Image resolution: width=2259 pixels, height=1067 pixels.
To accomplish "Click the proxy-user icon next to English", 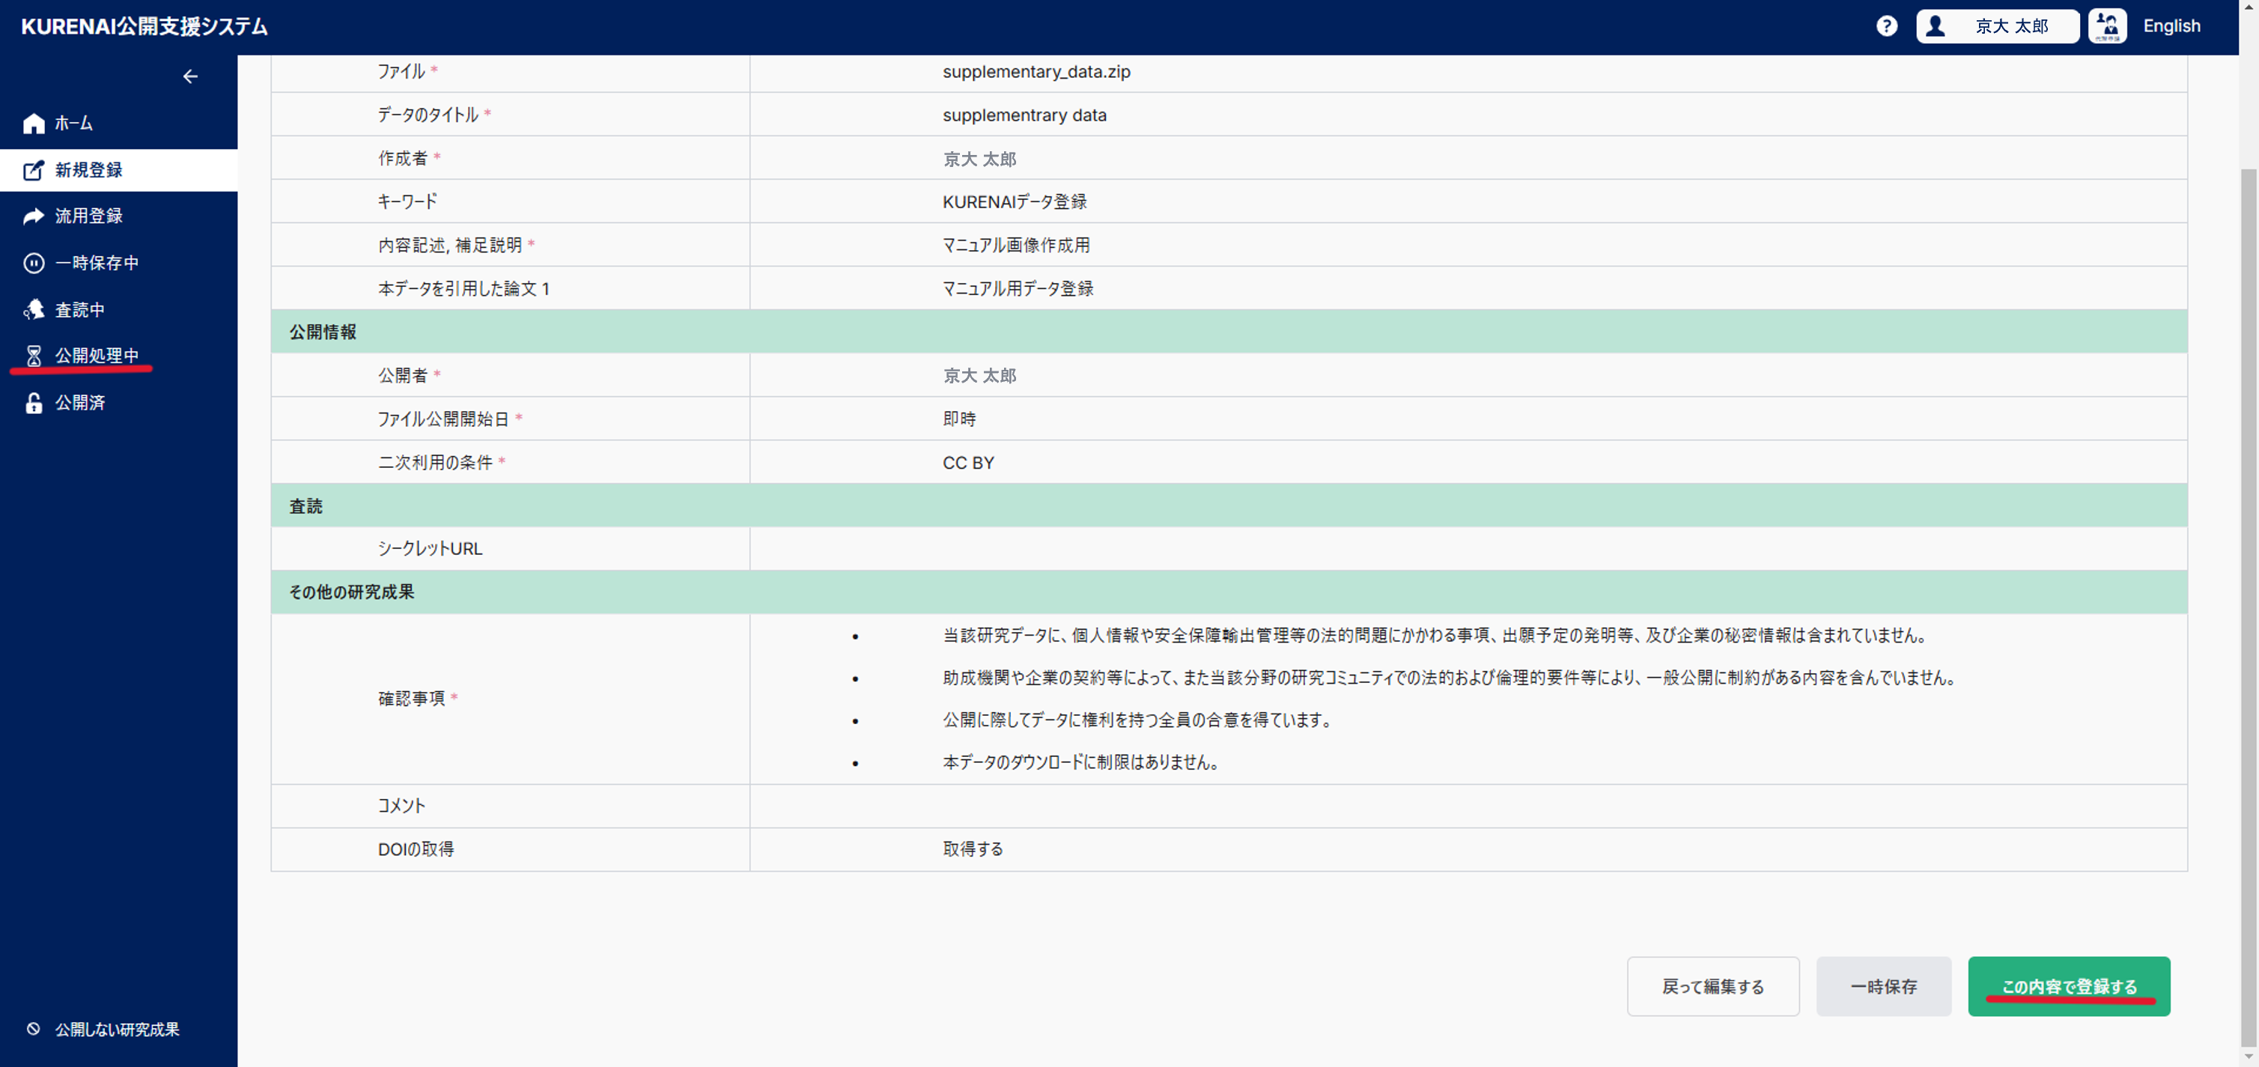I will pyautogui.click(x=2107, y=26).
